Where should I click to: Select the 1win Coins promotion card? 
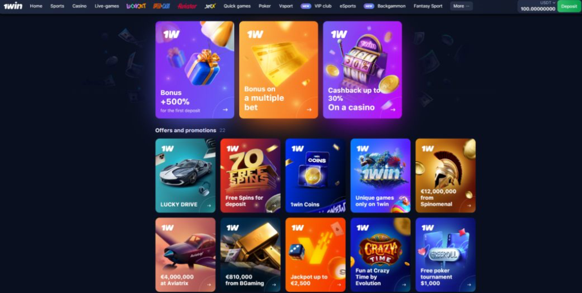click(x=315, y=175)
